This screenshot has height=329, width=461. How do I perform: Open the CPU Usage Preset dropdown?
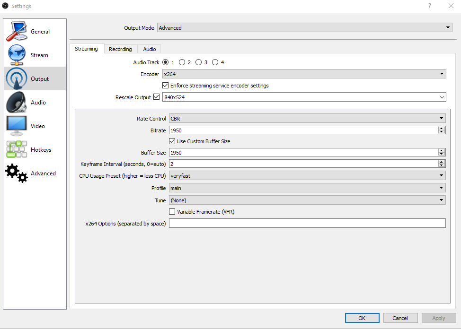coord(307,176)
